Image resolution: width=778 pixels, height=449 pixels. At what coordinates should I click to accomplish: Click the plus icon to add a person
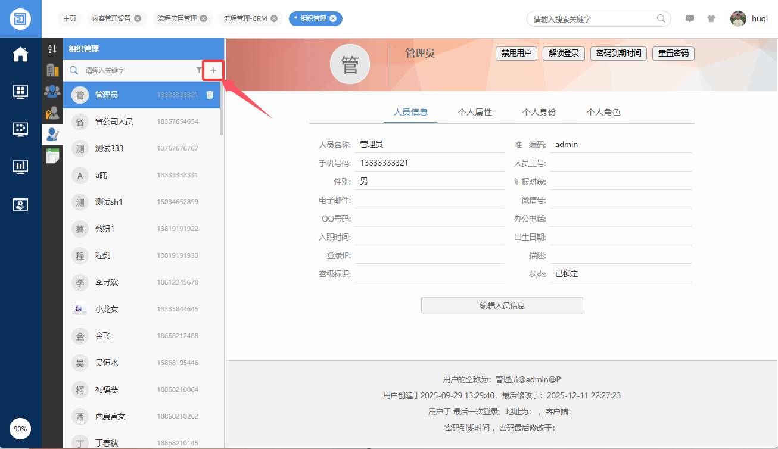pos(213,70)
